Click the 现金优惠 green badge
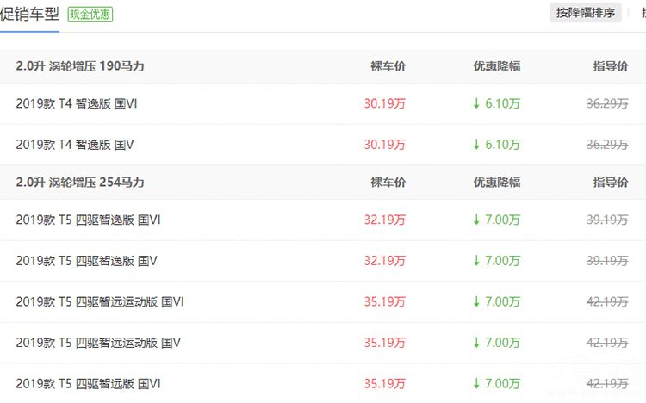 90,15
